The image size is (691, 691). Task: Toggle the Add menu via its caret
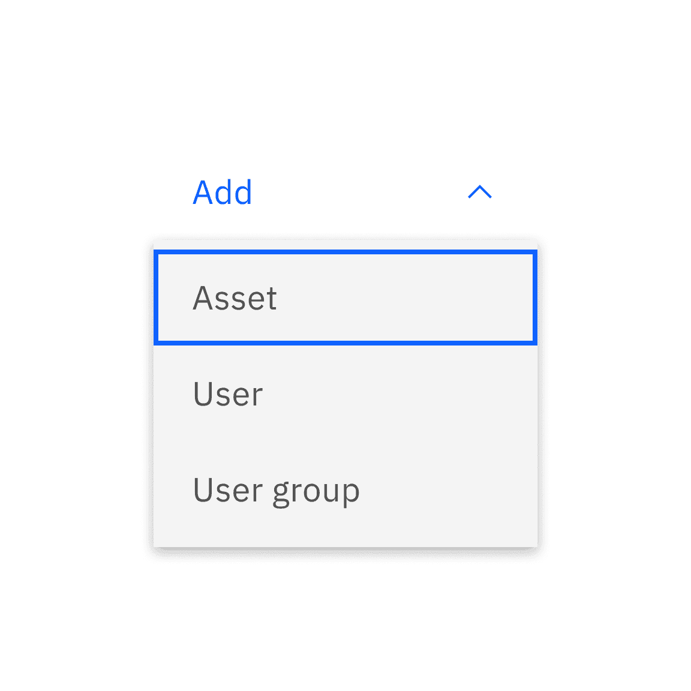pos(480,192)
